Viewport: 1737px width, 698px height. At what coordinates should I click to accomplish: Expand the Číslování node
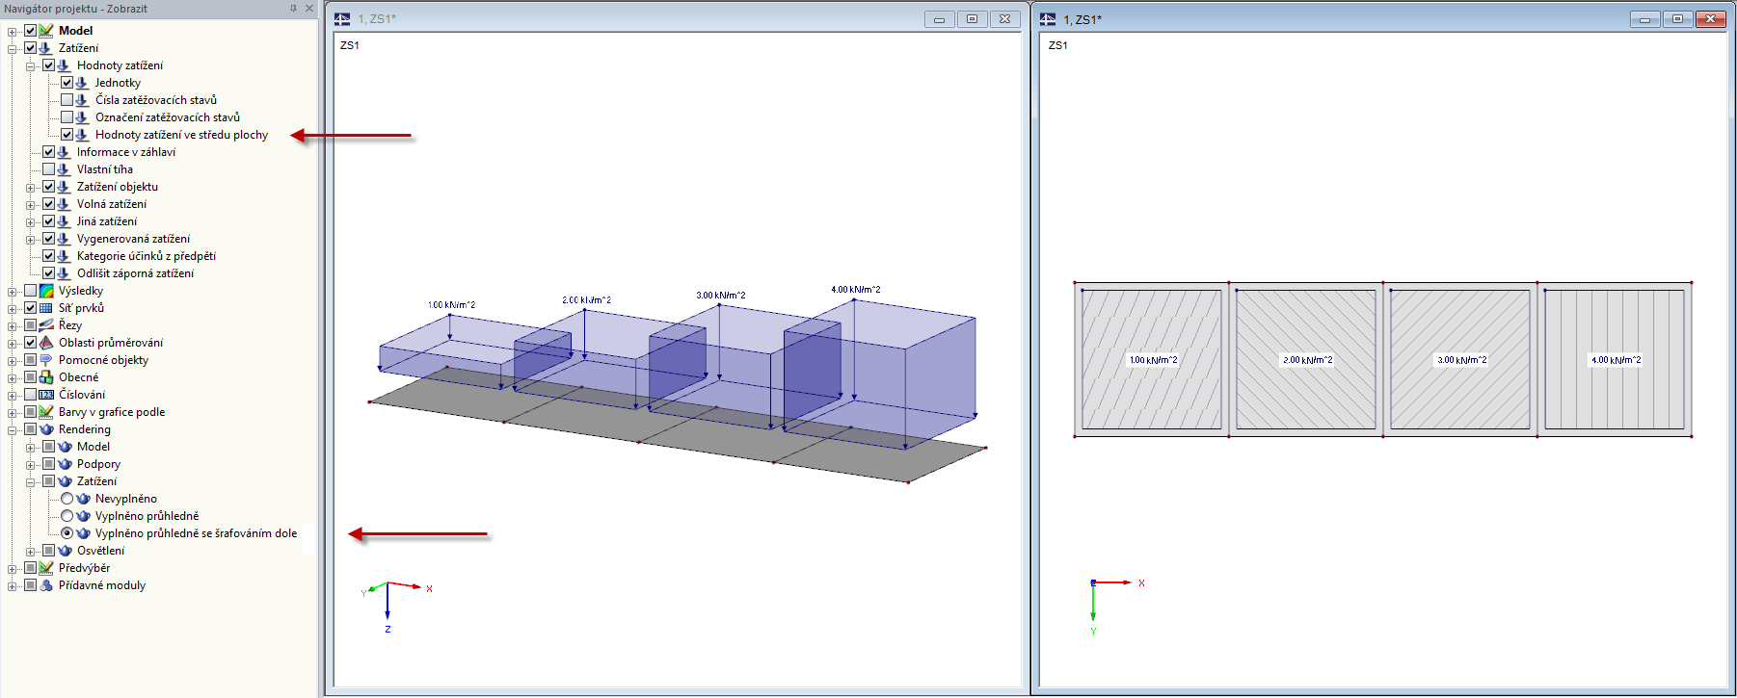click(13, 395)
